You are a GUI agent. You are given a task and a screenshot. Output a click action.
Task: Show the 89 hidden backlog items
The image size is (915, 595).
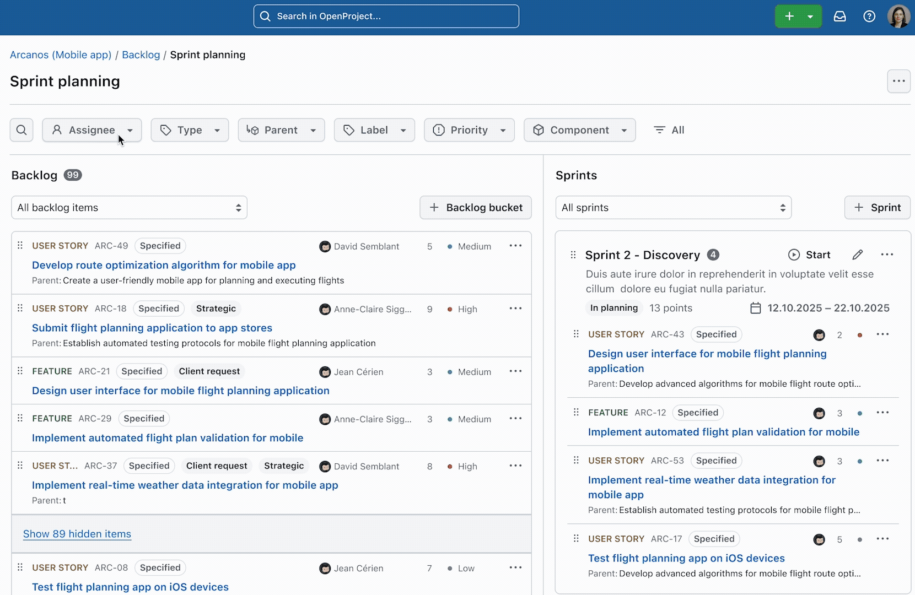click(x=77, y=534)
